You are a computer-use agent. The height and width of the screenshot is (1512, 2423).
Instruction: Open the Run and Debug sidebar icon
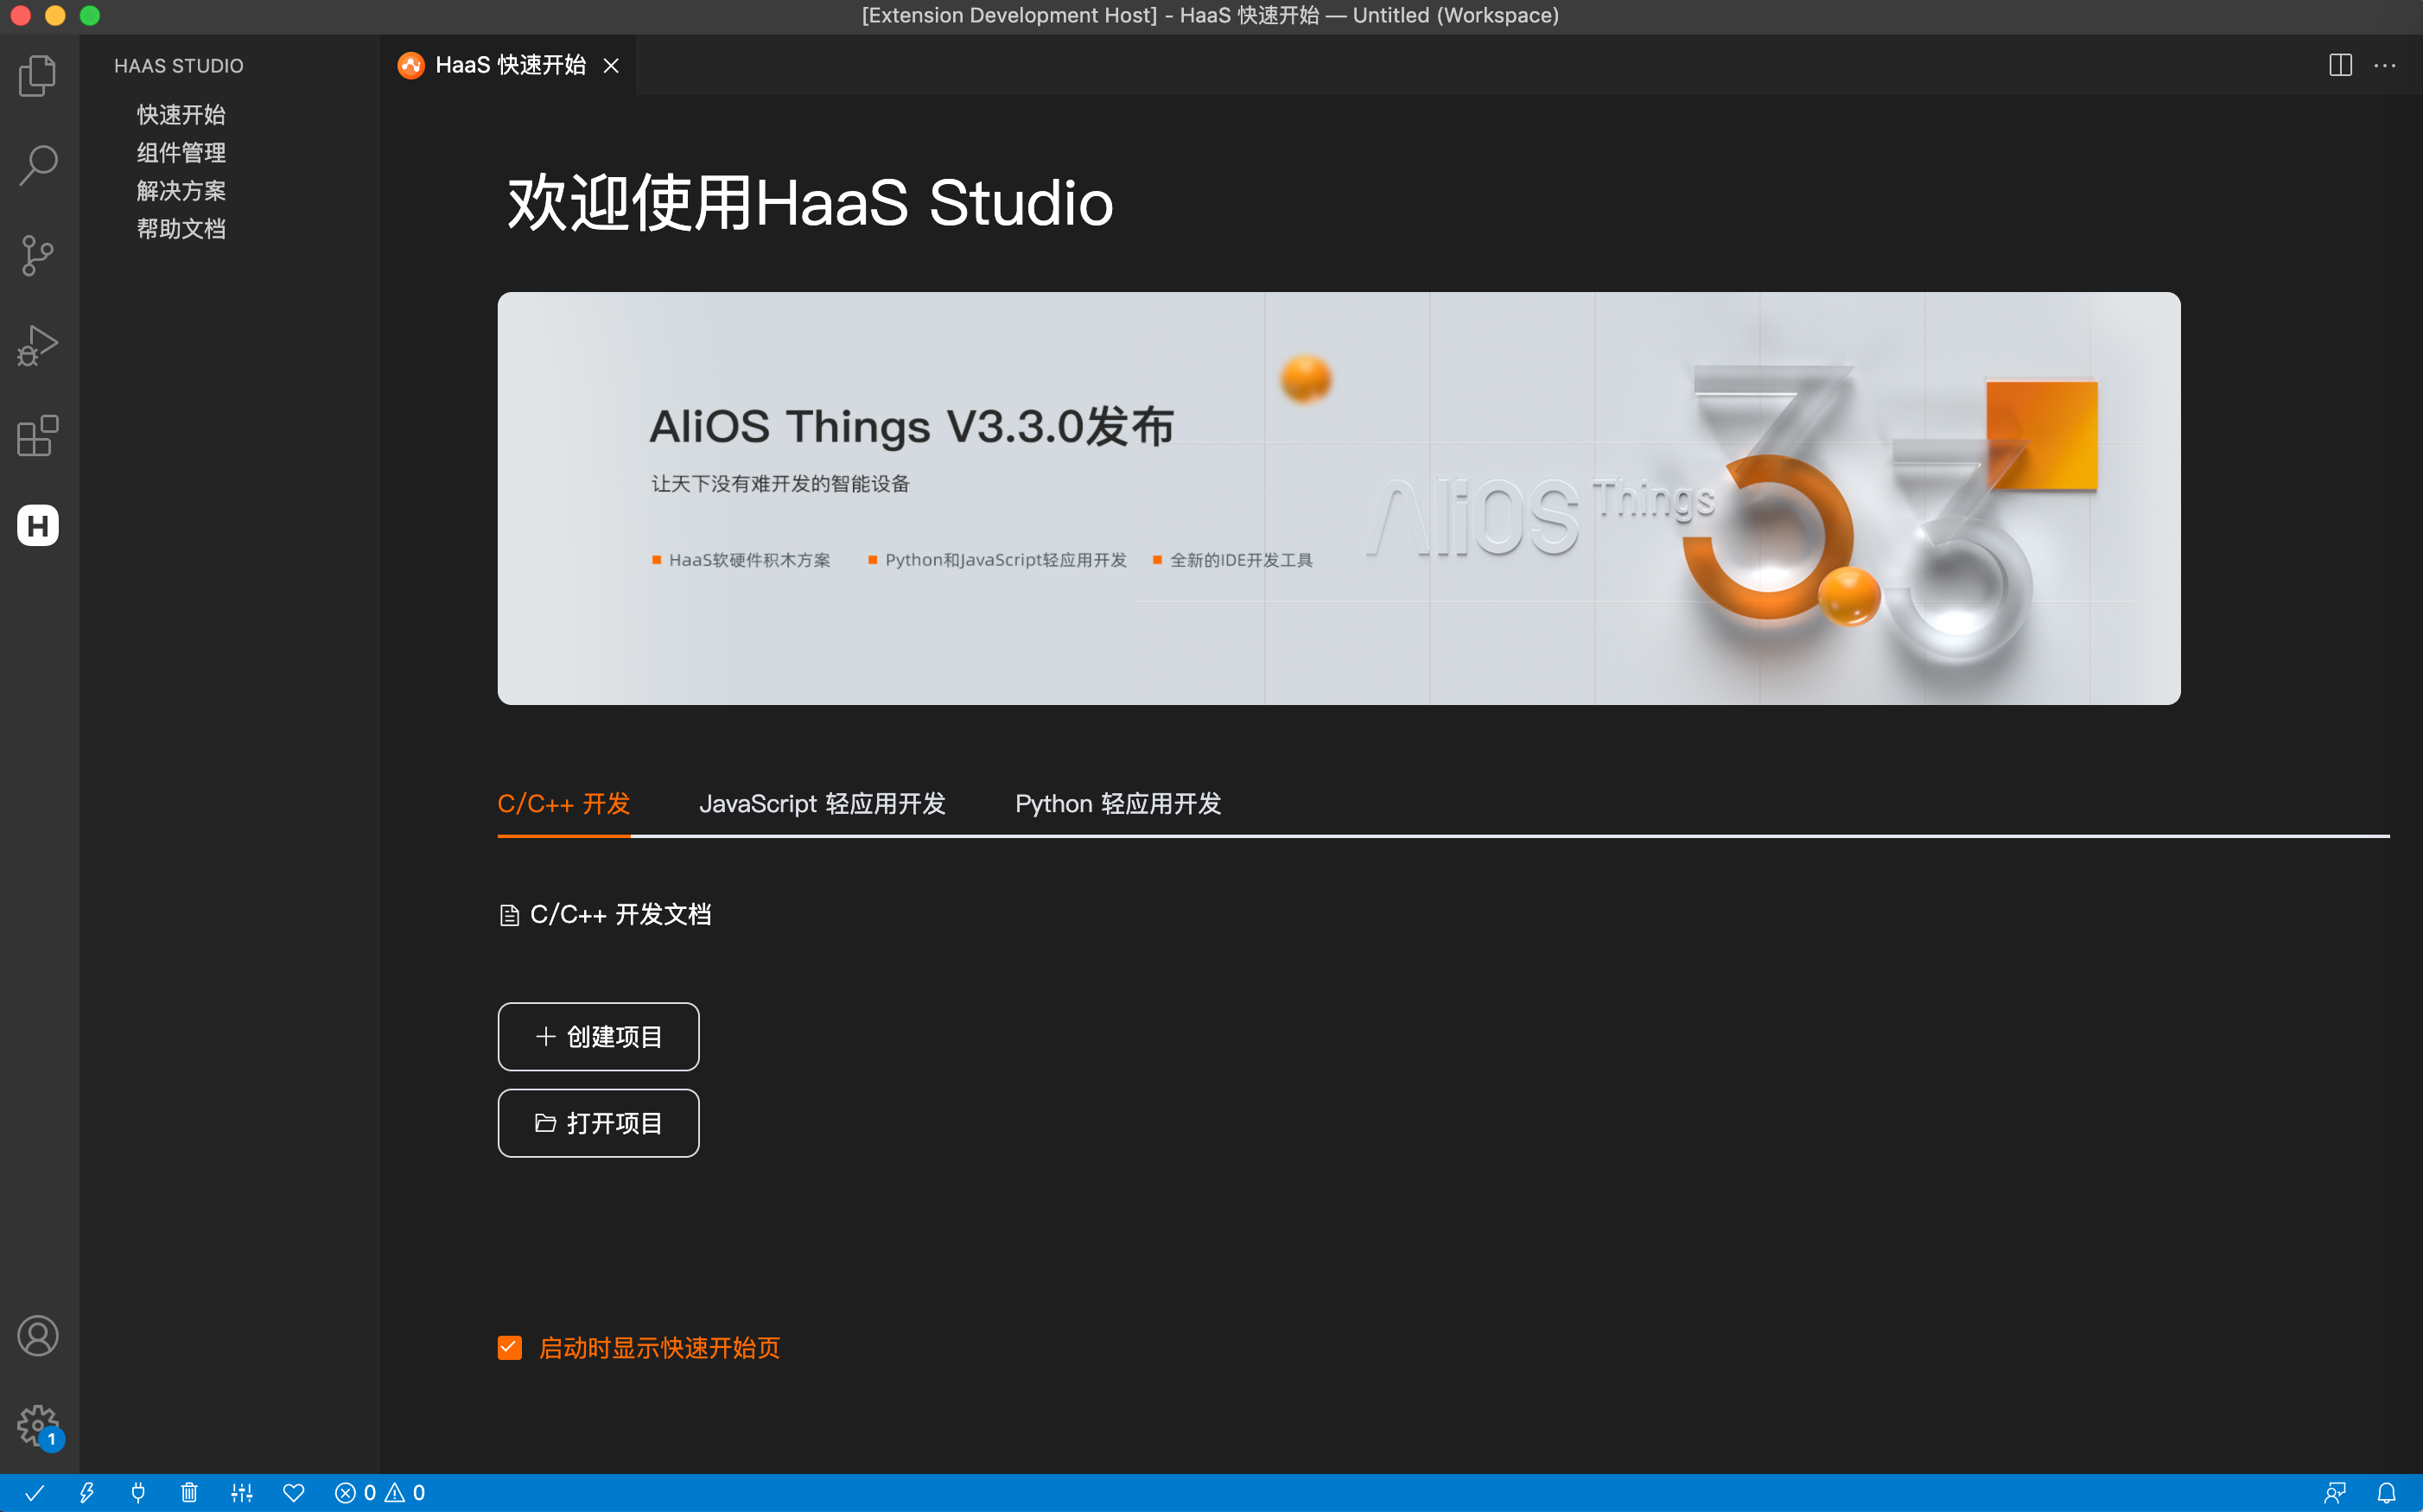[37, 345]
